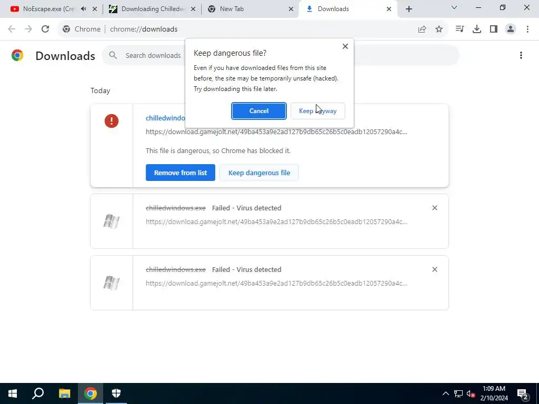Open the Downloads page more actions menu
The height and width of the screenshot is (404, 539).
[x=521, y=55]
